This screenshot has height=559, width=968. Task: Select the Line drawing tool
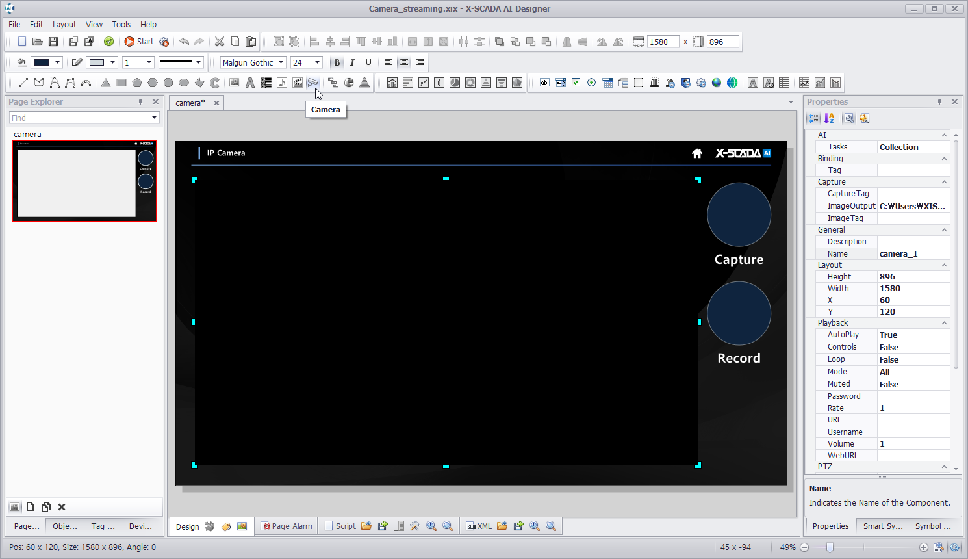coord(23,83)
